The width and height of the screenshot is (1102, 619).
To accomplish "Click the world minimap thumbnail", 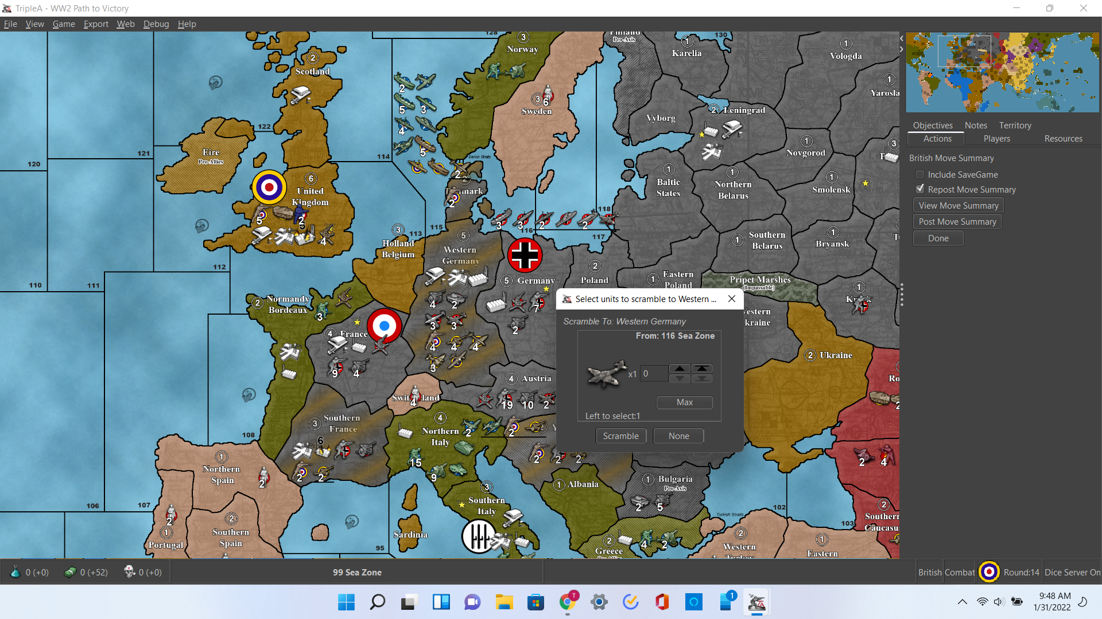I will click(x=1002, y=72).
